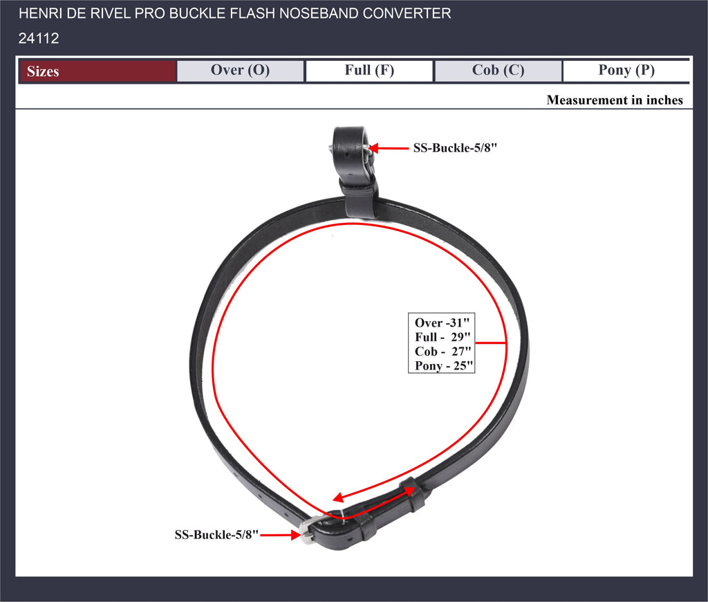This screenshot has width=708, height=602.
Task: Click the Pony - 25" measurement line
Action: click(444, 365)
